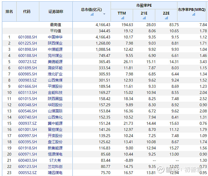The width and height of the screenshot is (208, 176).
Task: Open stock link 金能科技
Action: coord(55,92)
